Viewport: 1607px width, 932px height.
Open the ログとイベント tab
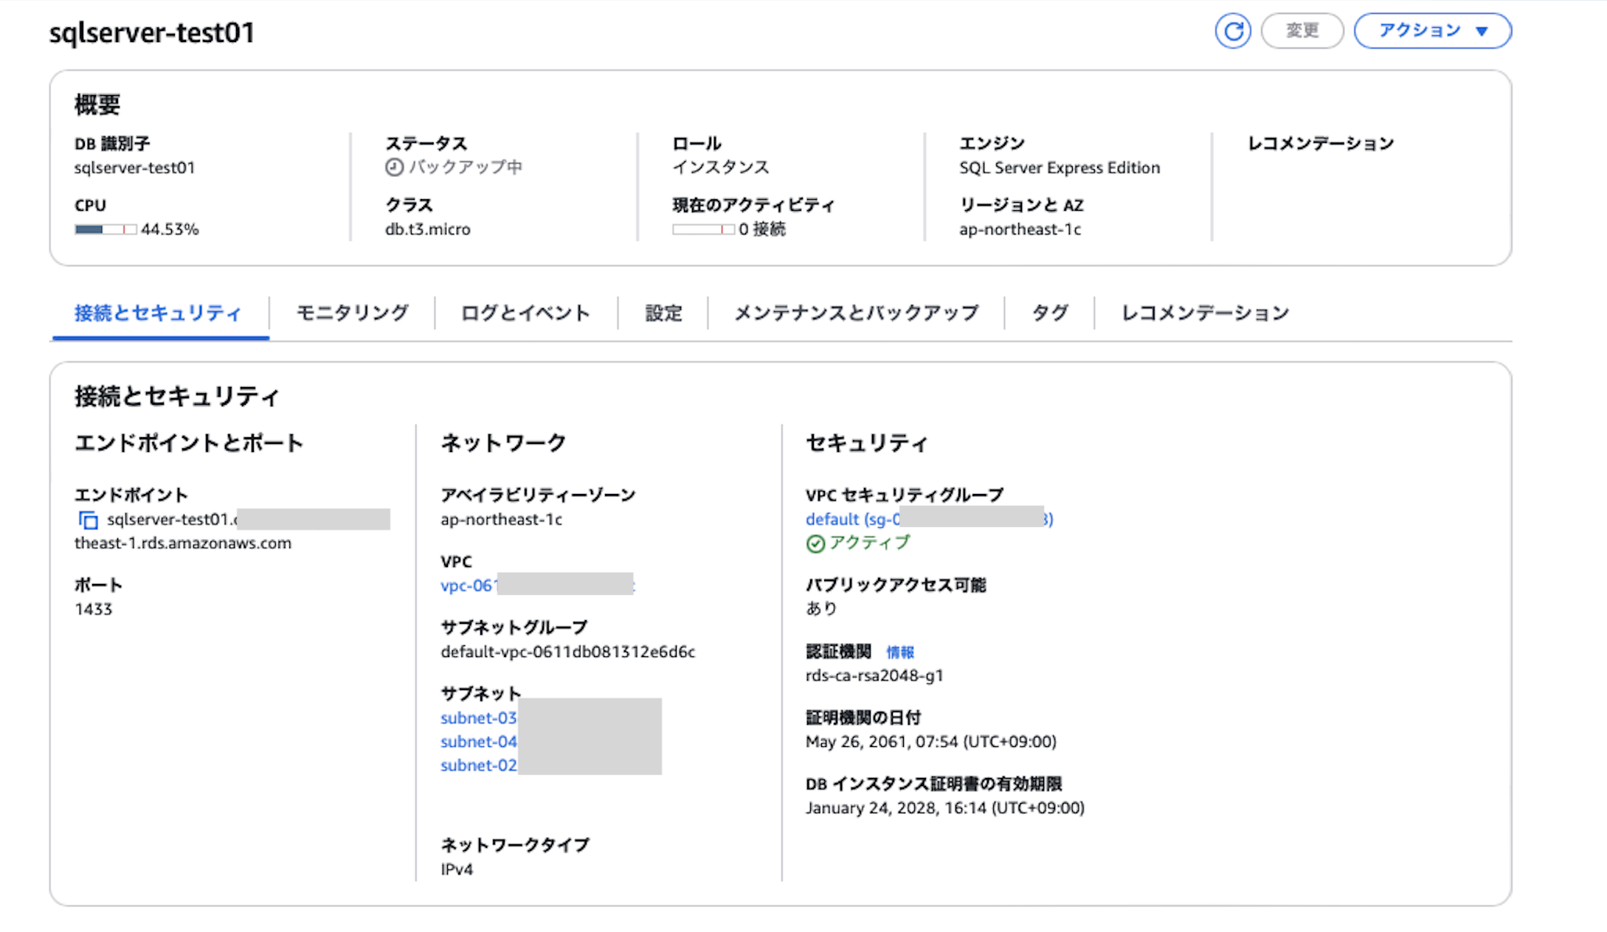pyautogui.click(x=525, y=313)
